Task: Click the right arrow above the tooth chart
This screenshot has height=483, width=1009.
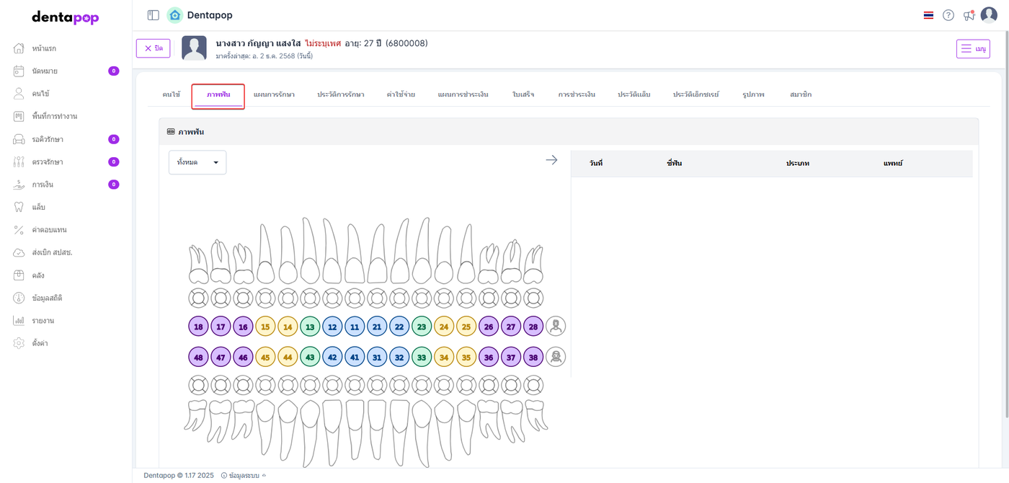Action: 551,160
